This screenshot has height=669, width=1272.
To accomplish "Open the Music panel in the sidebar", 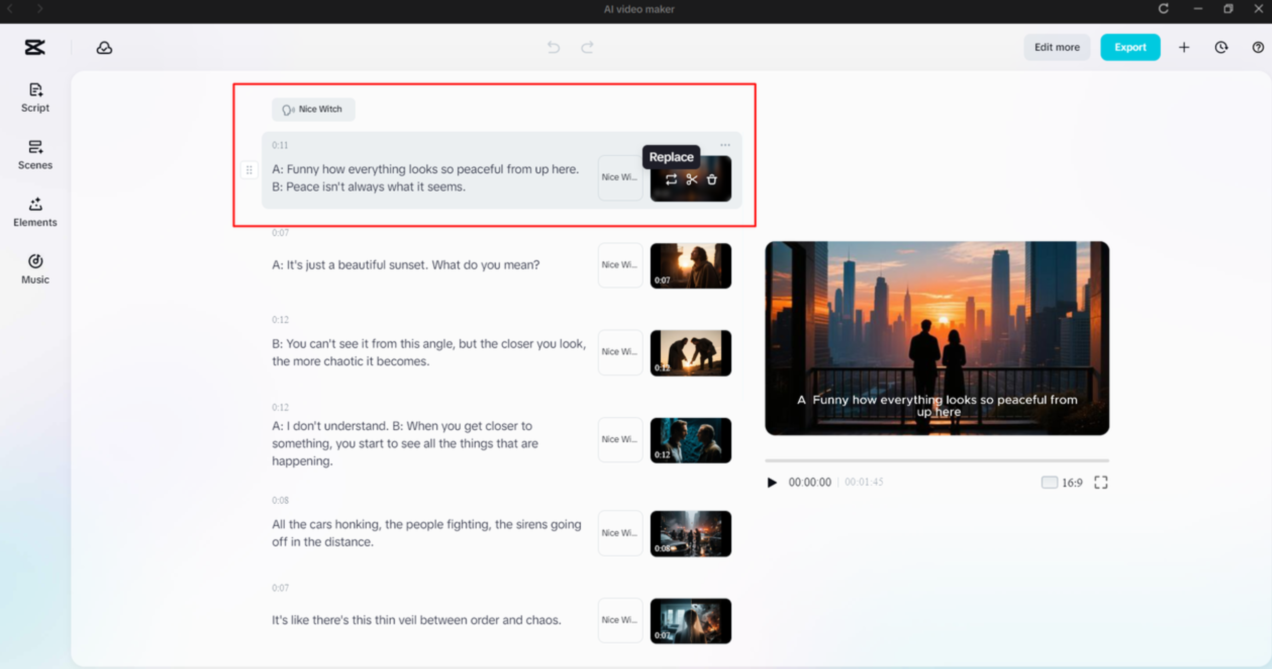I will click(35, 269).
